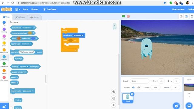194x109 pixels.
Task: Edit the sprite y coordinate field
Action: [176, 81]
